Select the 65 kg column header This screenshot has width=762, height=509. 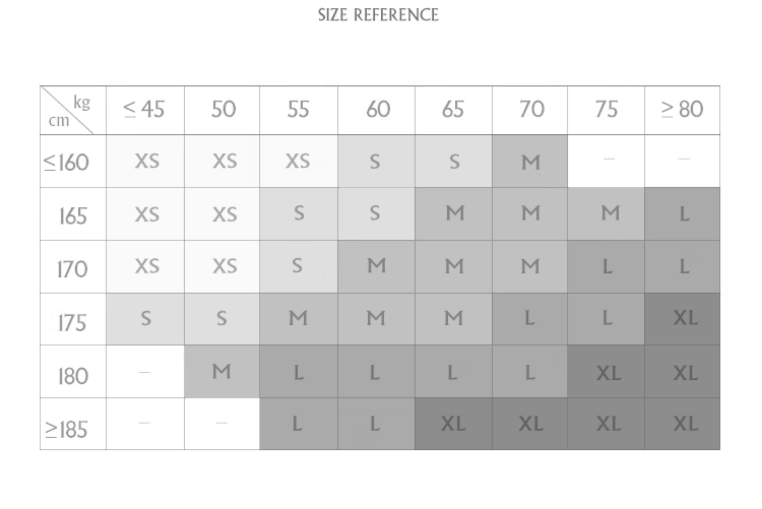coord(453,109)
